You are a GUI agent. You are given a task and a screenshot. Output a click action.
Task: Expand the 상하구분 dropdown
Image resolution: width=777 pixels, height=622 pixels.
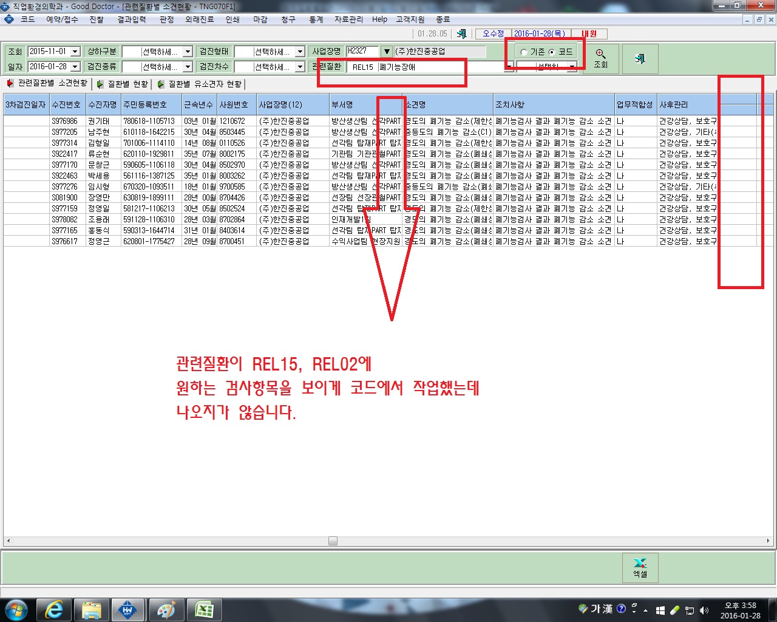pyautogui.click(x=188, y=52)
